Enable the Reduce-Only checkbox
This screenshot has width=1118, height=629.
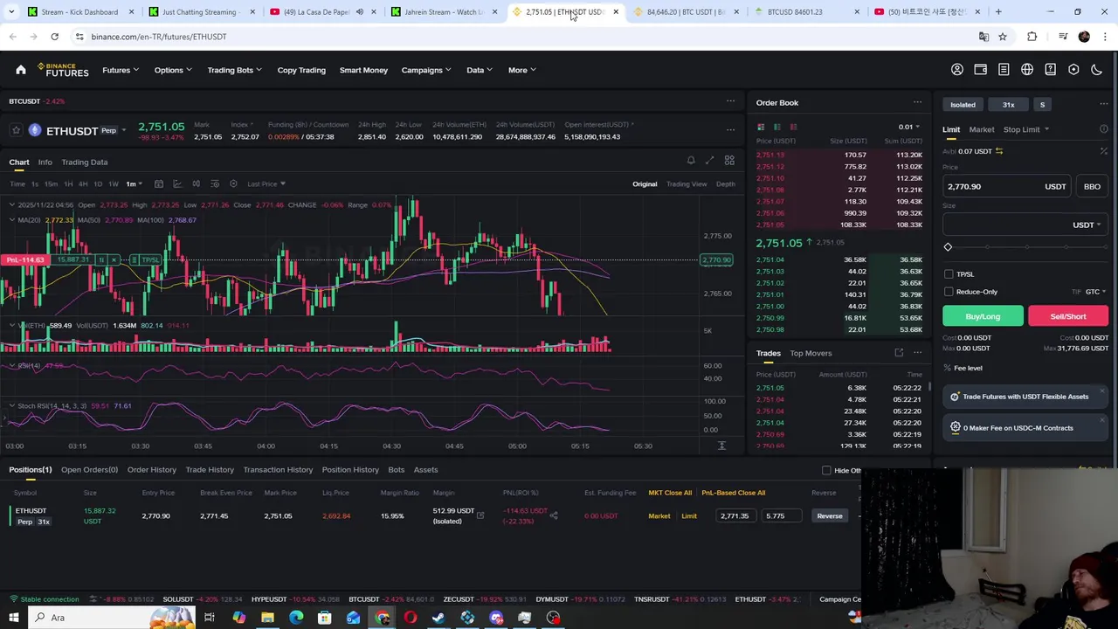point(949,292)
